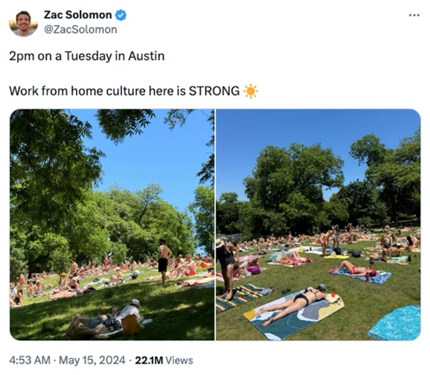This screenshot has height=375, width=430.
Task: Click the sun emoji in the tweet
Action: (251, 91)
